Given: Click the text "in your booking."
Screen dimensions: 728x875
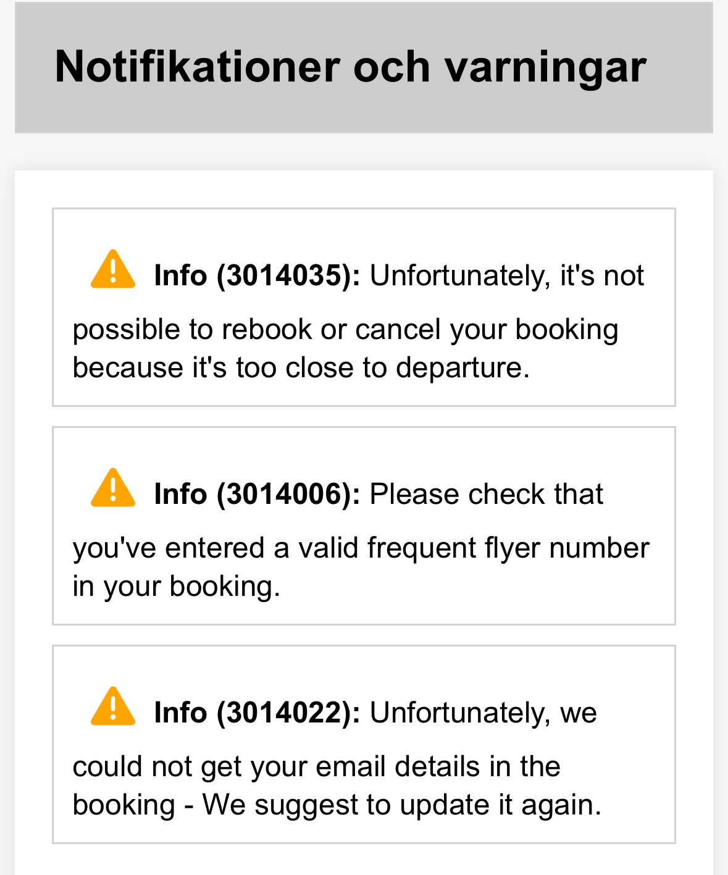Looking at the screenshot, I should (177, 586).
